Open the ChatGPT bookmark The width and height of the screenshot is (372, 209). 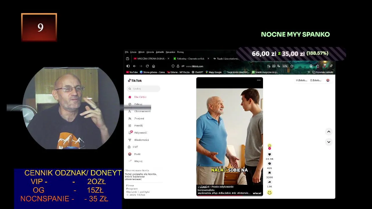coord(197,72)
